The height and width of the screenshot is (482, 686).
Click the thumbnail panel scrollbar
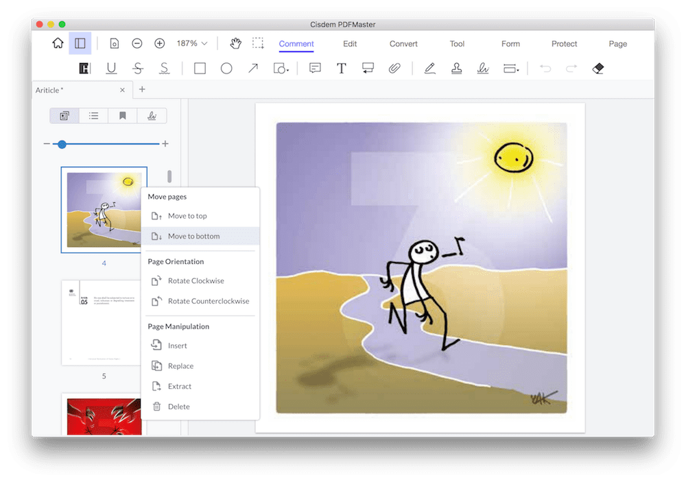[169, 176]
